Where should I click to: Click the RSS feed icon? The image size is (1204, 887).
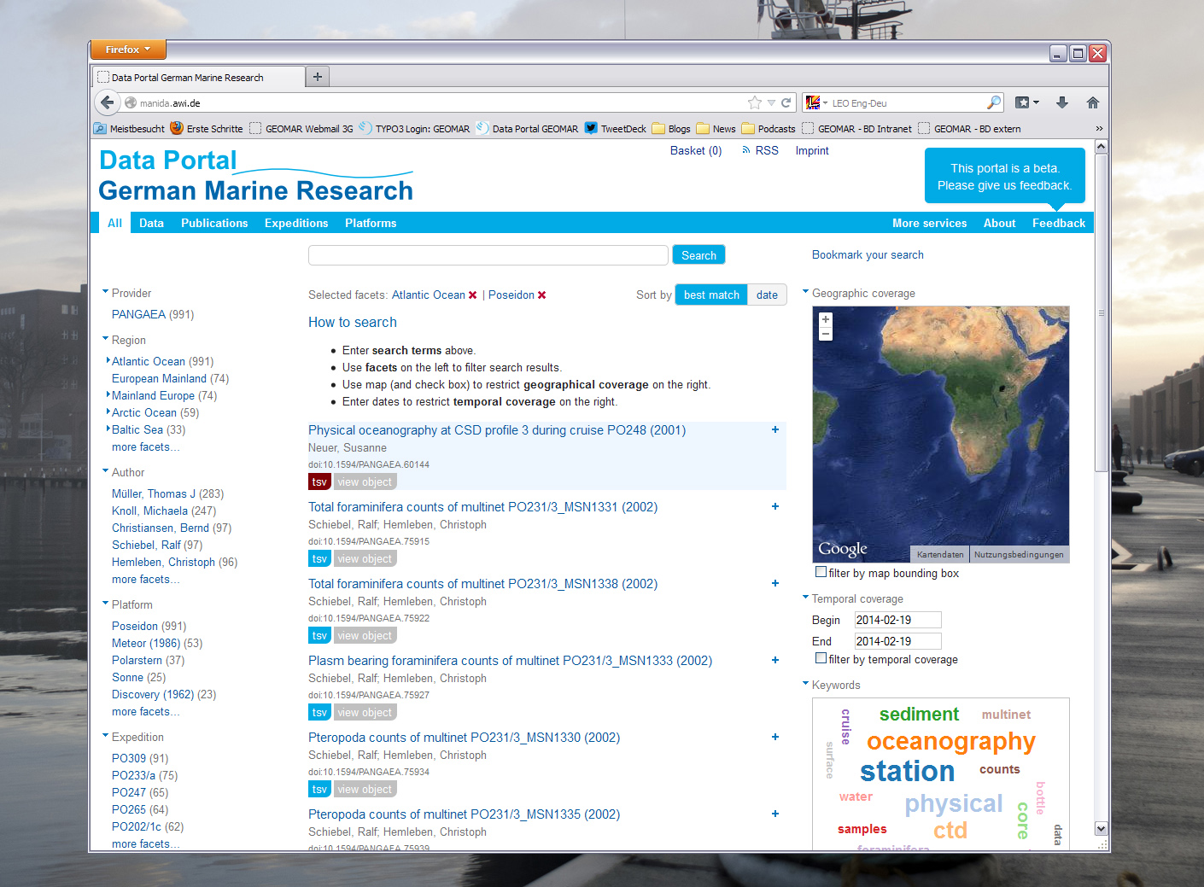point(746,150)
